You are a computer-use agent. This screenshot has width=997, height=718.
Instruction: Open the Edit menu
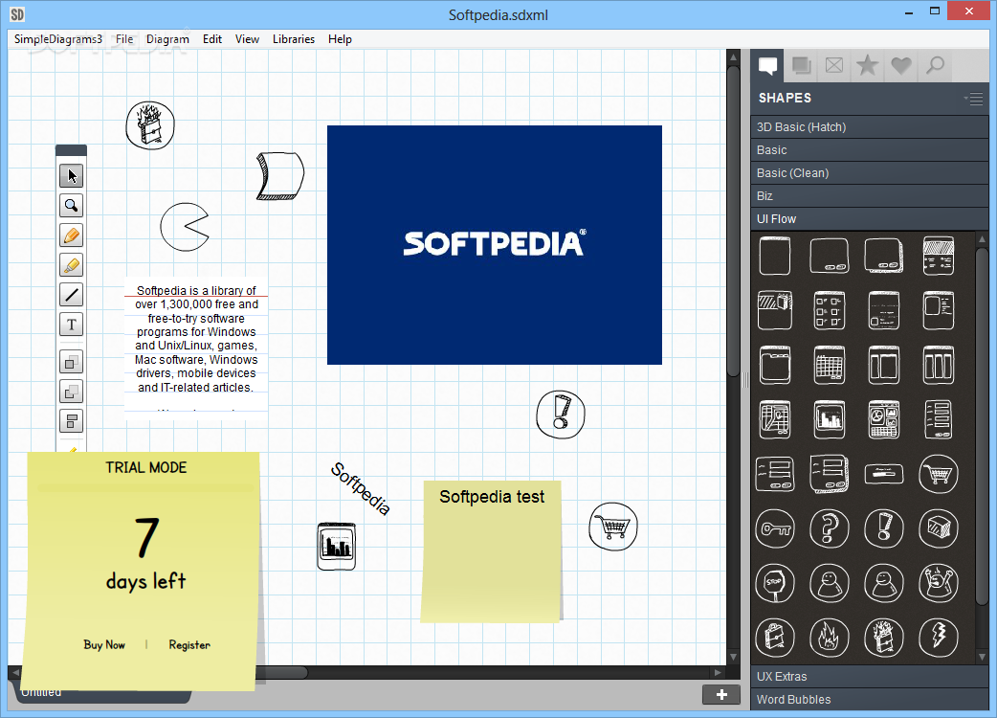(x=212, y=39)
